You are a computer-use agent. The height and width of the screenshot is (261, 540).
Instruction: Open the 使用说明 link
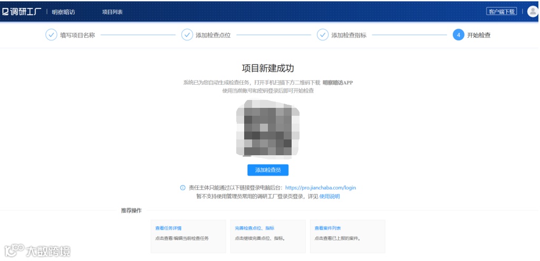330,197
